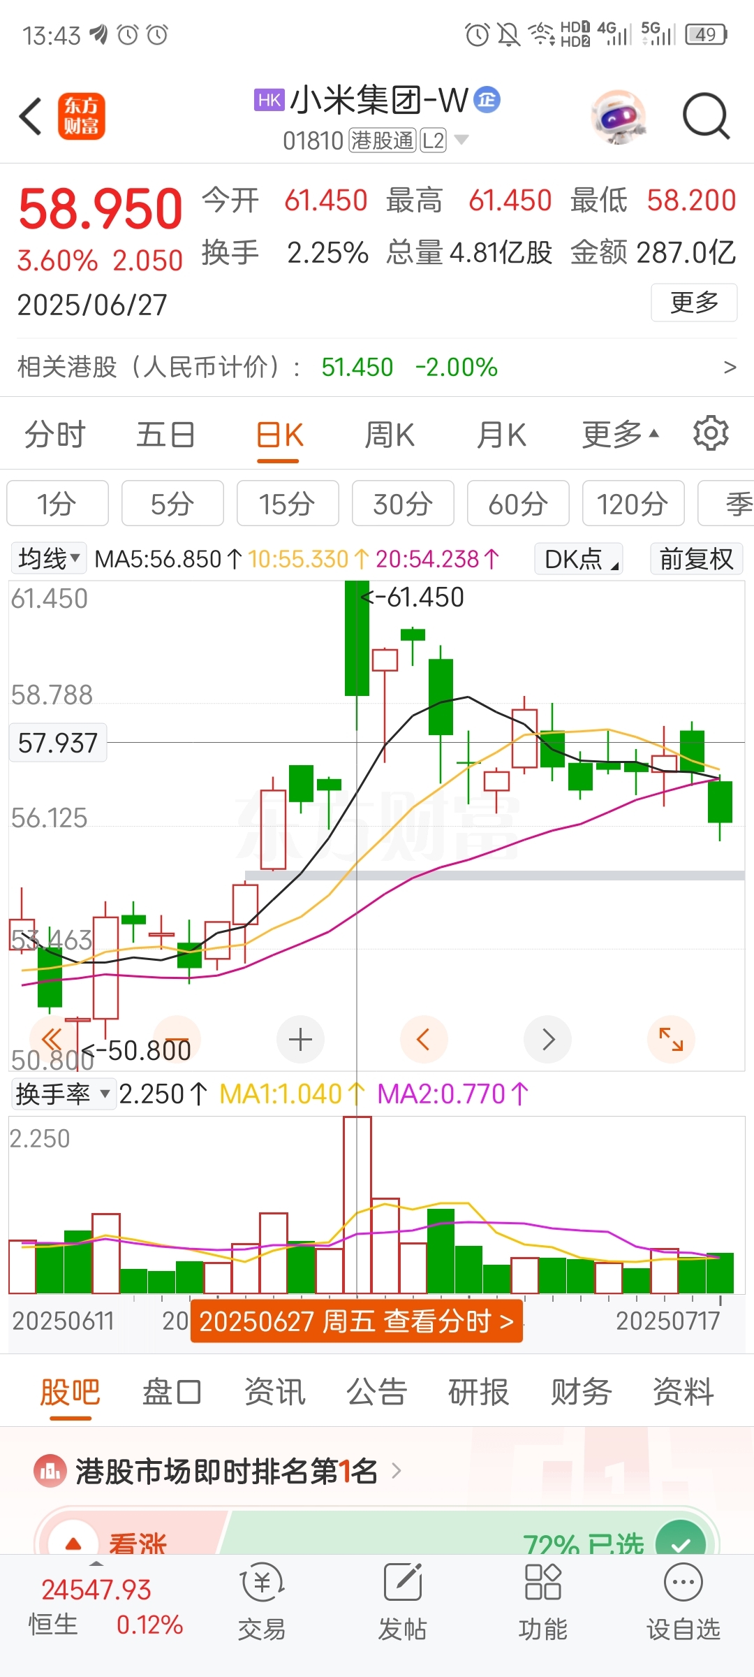754x1677 pixels.
Task: Select 30分 interval button
Action: click(x=403, y=503)
